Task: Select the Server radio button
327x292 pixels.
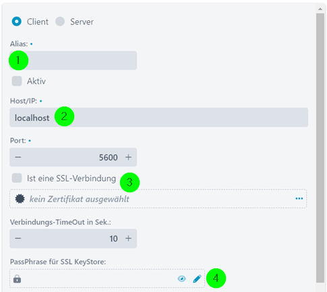Action: click(60, 22)
